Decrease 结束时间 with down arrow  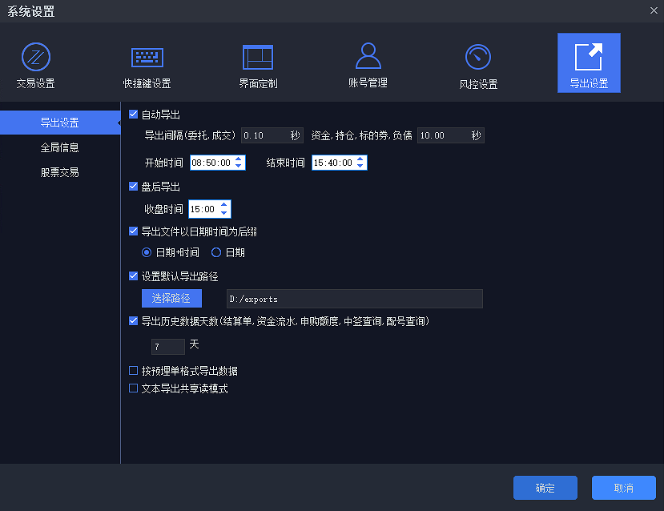360,166
